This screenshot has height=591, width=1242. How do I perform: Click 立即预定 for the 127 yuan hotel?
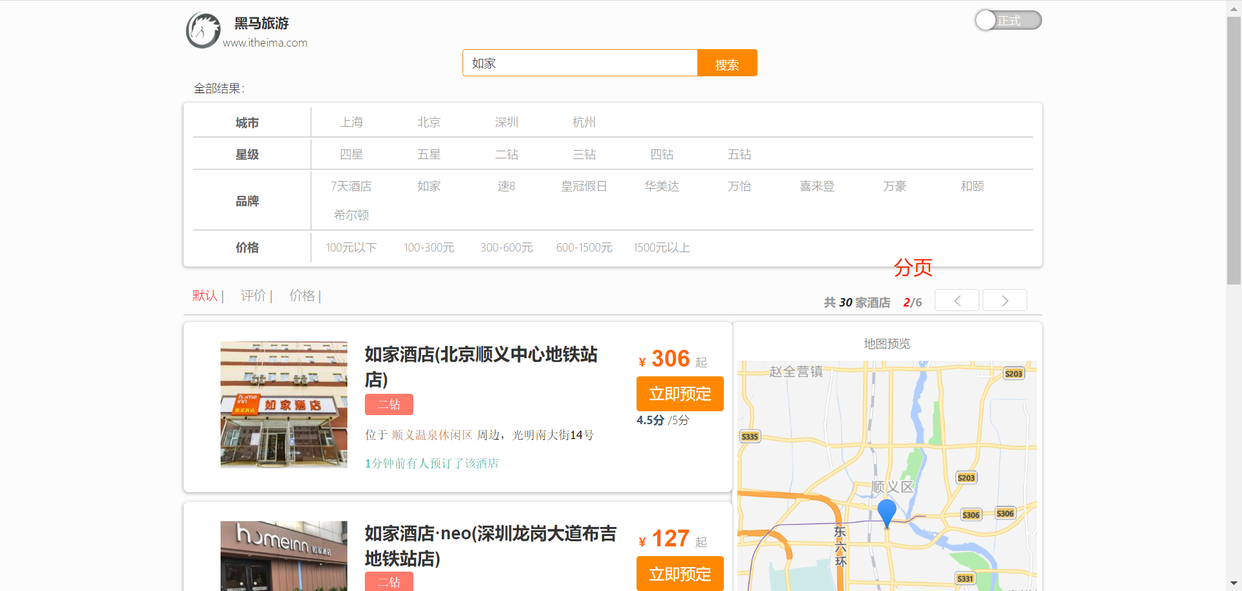point(680,574)
